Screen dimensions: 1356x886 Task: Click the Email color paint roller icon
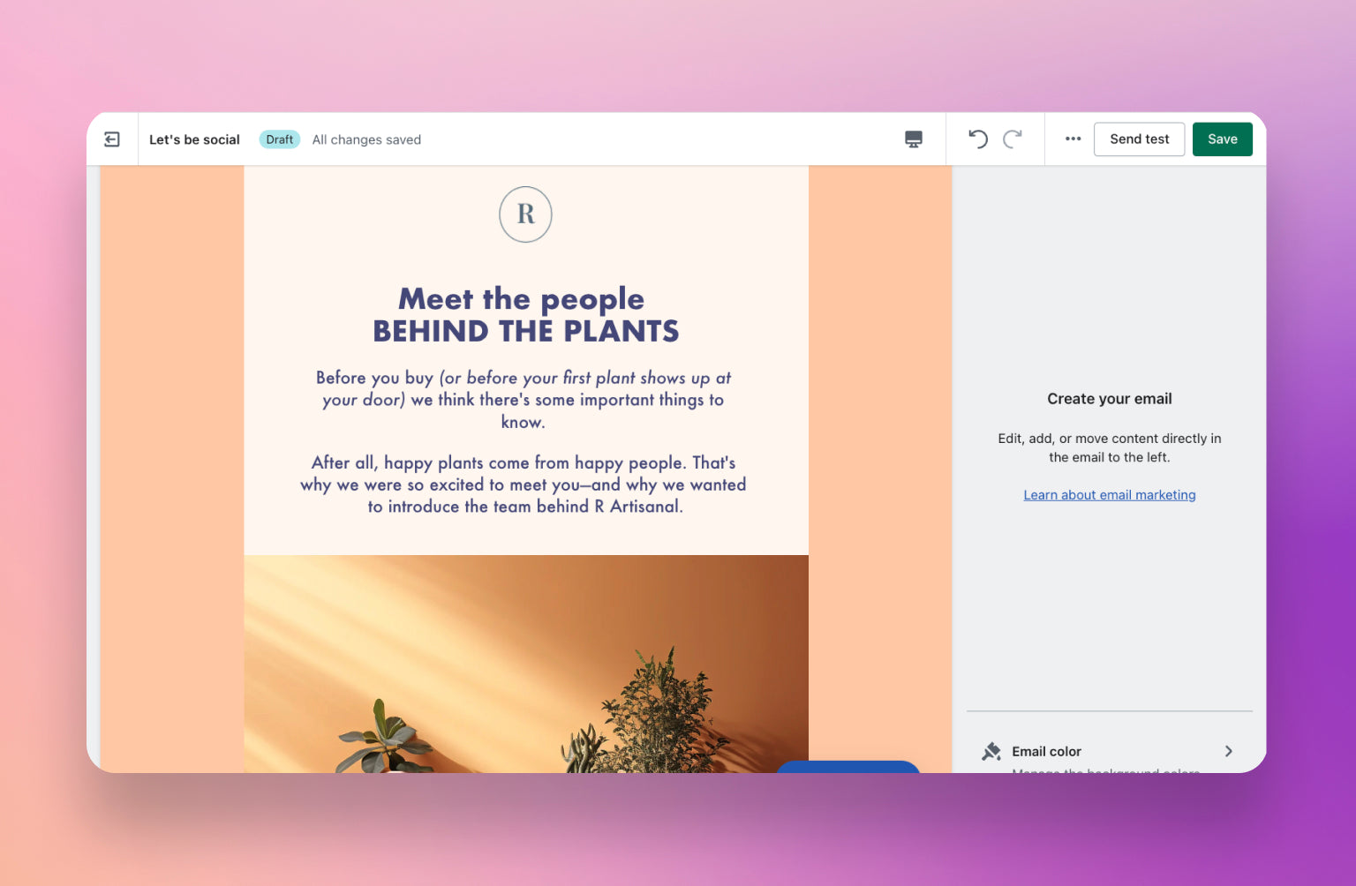click(x=992, y=751)
